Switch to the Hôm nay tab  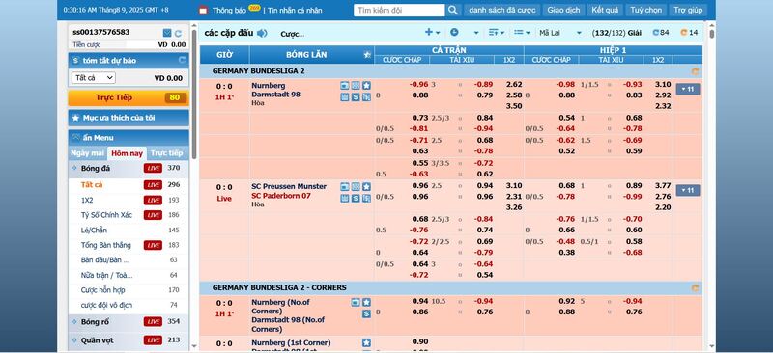tap(127, 153)
